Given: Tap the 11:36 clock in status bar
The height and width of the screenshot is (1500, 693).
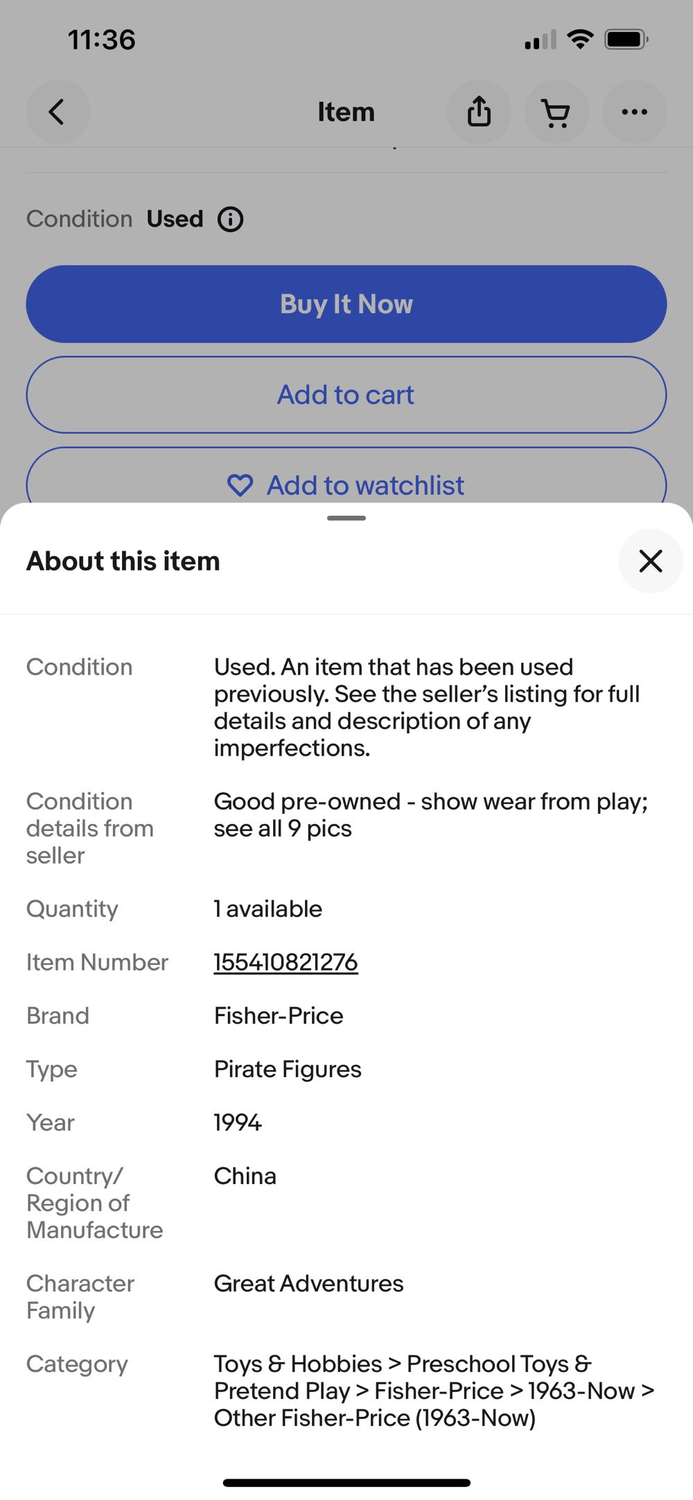Looking at the screenshot, I should (x=102, y=40).
